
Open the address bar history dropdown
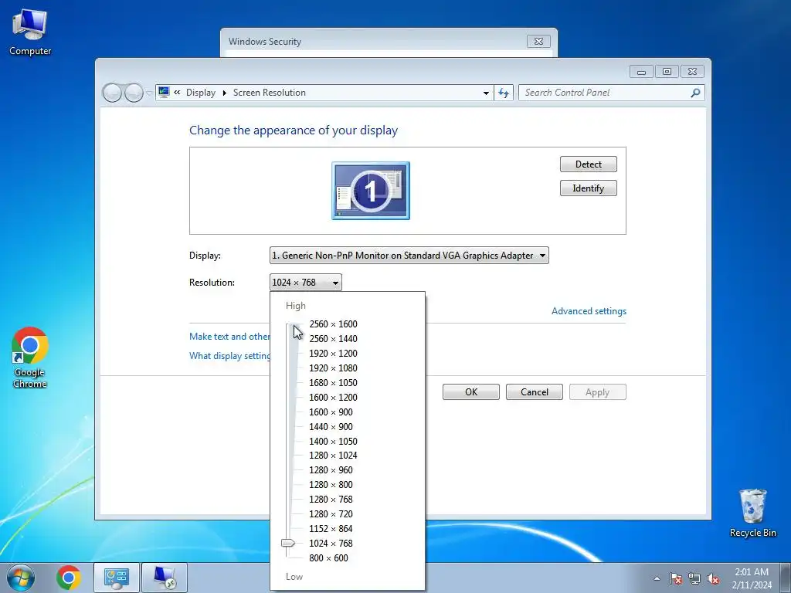point(486,93)
